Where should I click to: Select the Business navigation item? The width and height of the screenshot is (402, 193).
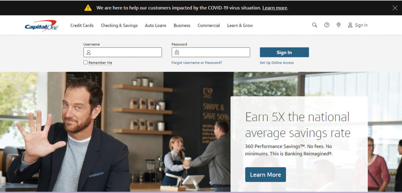pyautogui.click(x=182, y=25)
